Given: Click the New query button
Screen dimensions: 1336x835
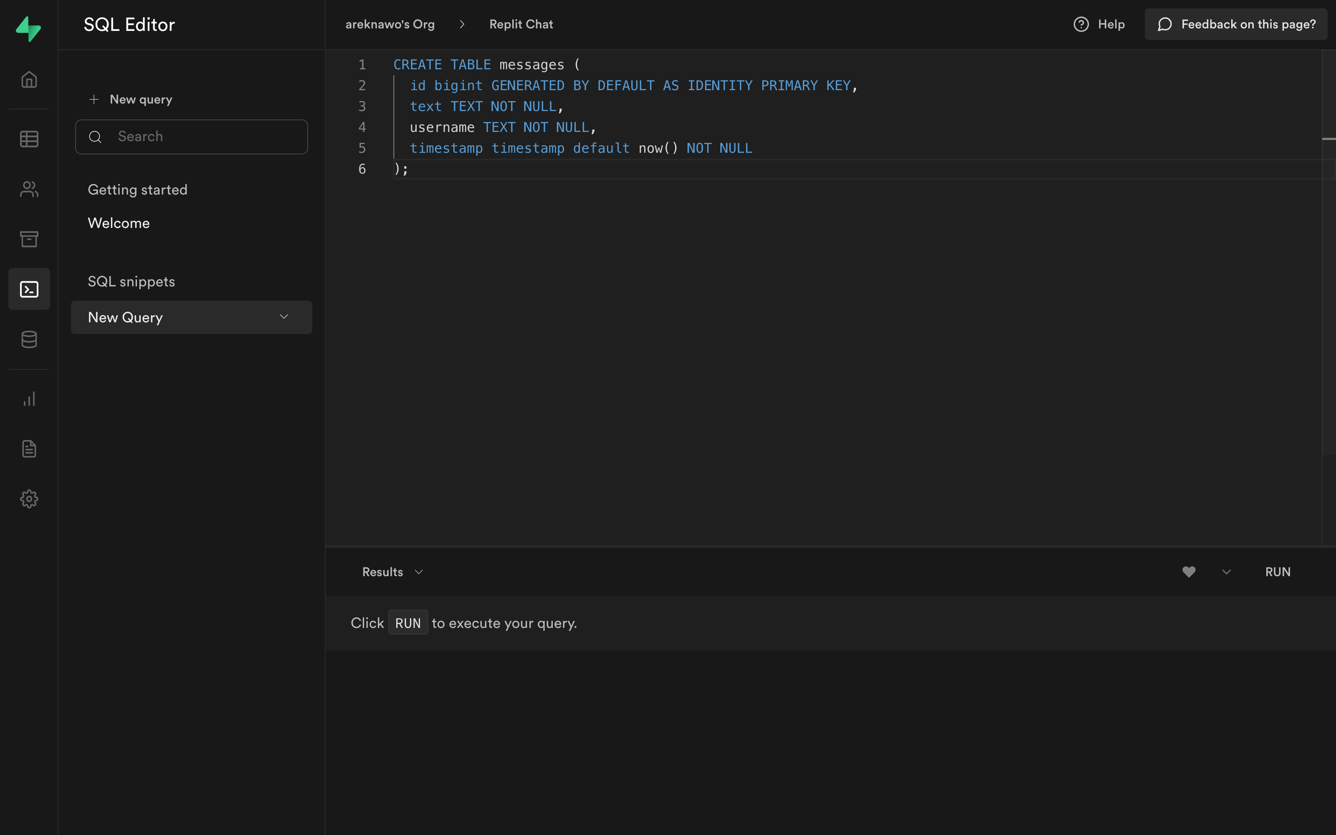Looking at the screenshot, I should pyautogui.click(x=131, y=99).
